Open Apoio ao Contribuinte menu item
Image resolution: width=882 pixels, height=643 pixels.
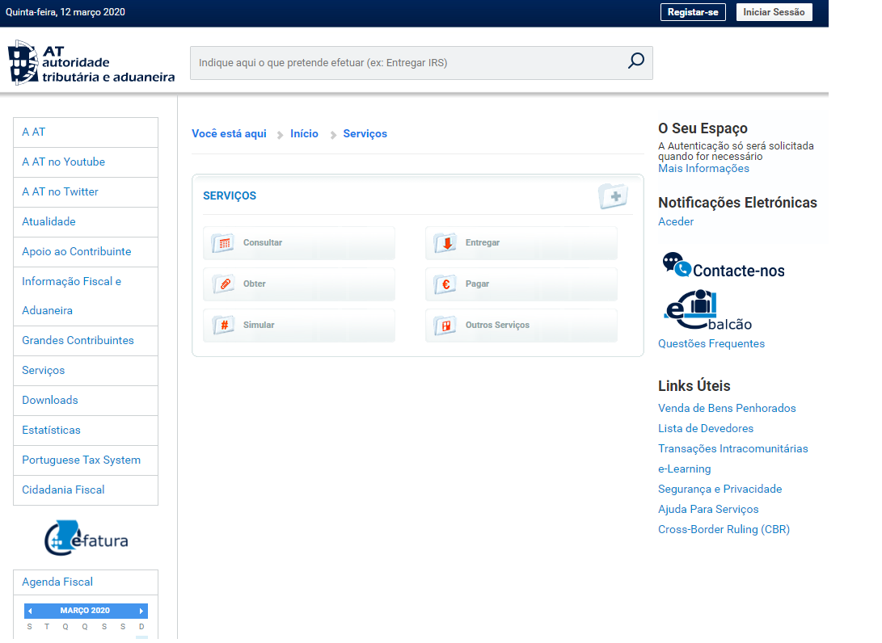76,251
